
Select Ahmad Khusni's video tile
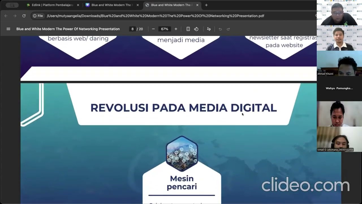click(x=339, y=63)
